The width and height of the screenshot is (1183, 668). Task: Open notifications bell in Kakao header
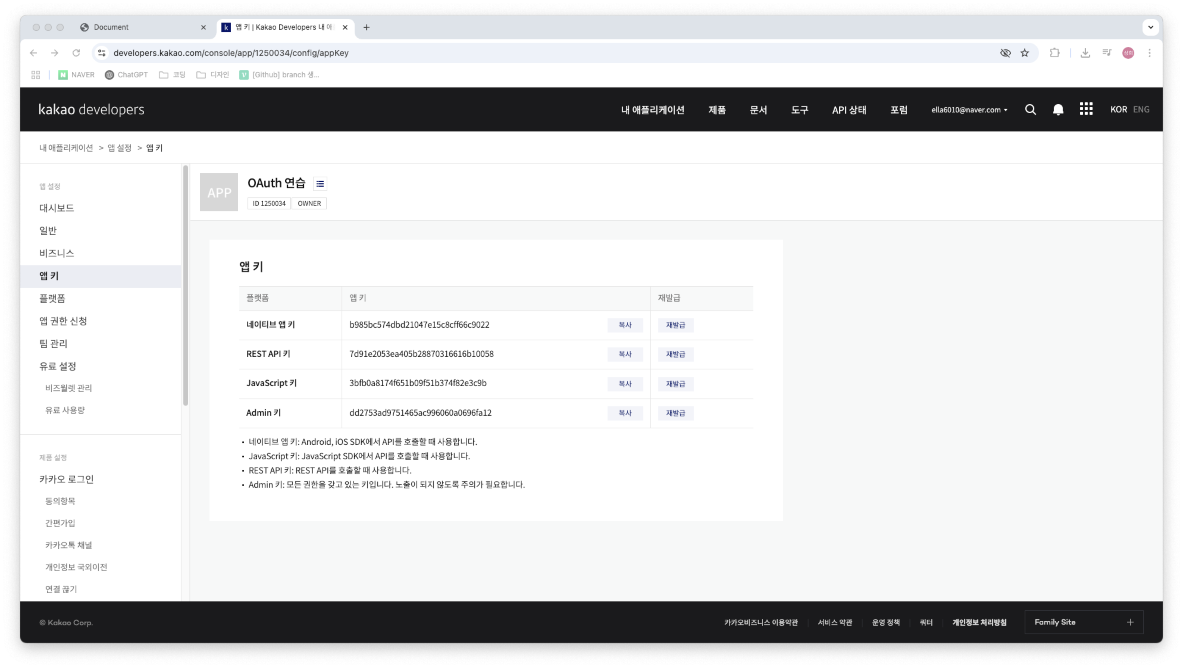point(1058,109)
